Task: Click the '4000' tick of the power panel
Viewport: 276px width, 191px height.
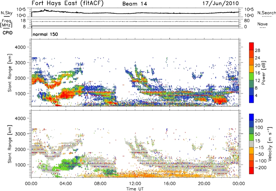Action: 20,47
